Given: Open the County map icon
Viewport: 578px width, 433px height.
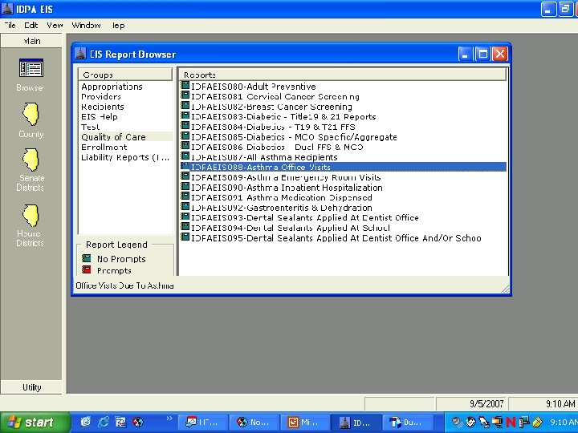Looking at the screenshot, I should tap(31, 114).
